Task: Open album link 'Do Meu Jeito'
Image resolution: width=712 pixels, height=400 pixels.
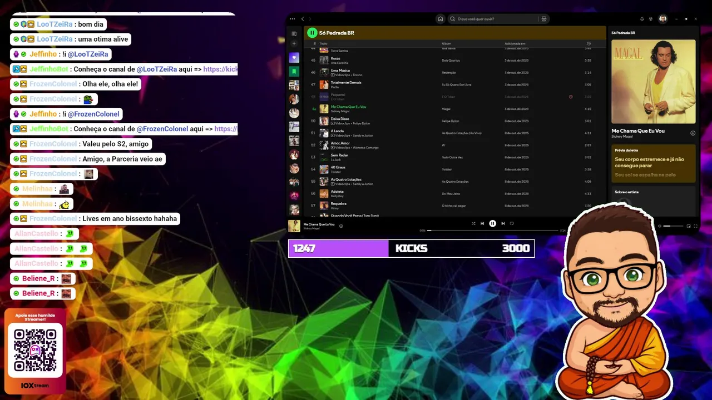Action: click(x=451, y=193)
